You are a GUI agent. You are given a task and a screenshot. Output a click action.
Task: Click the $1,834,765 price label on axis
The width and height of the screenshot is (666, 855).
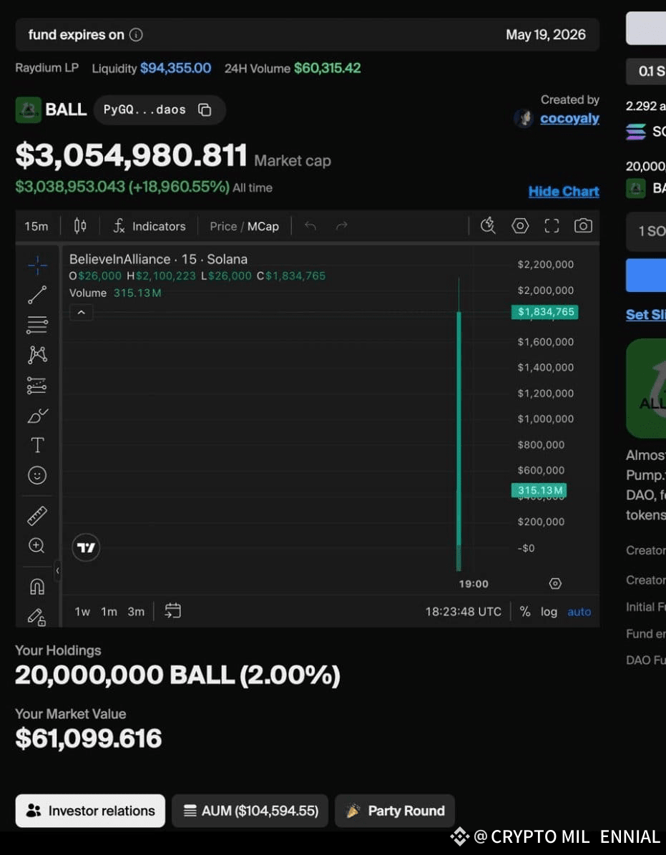544,312
